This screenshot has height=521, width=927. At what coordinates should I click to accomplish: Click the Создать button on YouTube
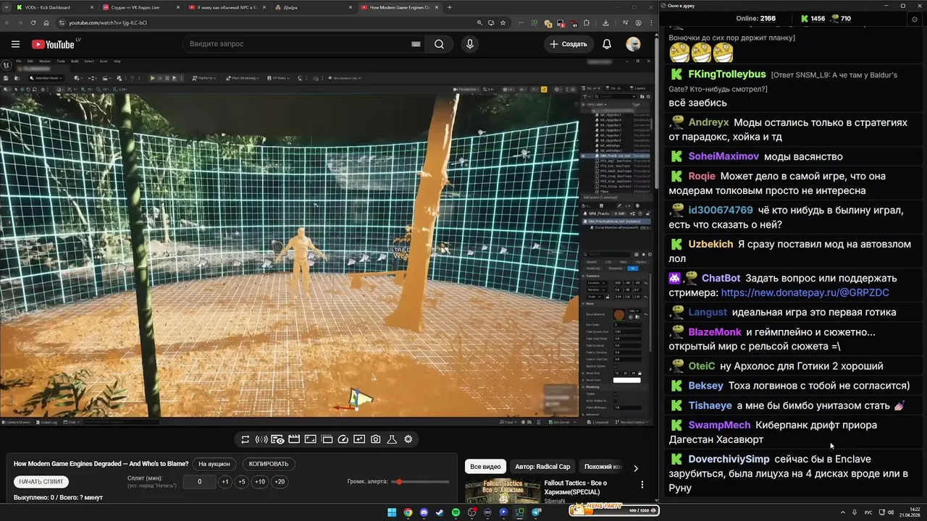(569, 44)
